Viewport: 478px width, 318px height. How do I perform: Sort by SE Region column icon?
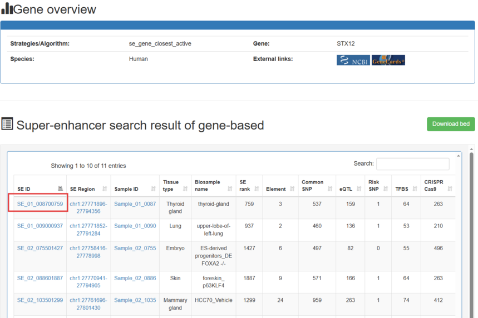[x=105, y=189]
